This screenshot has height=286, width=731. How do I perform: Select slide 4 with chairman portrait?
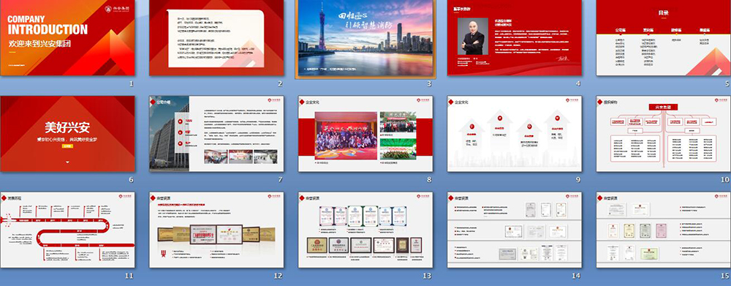tap(514, 37)
